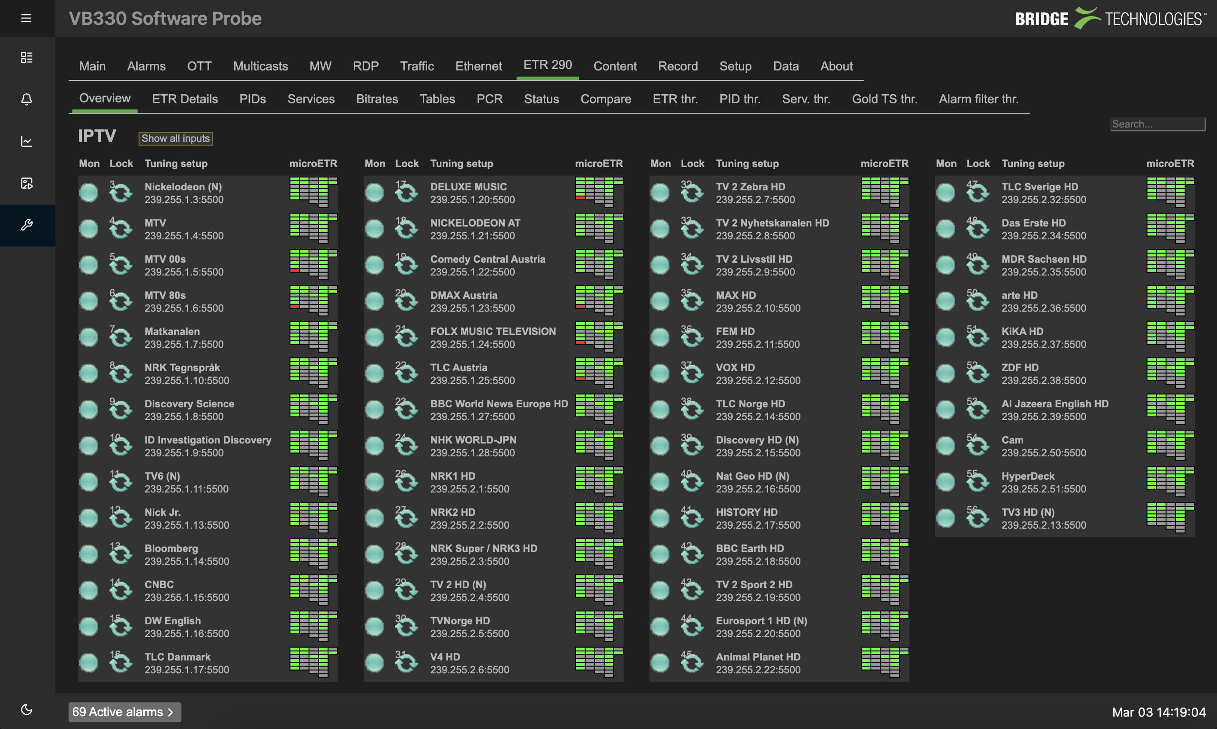
Task: Open the Compare subtab
Action: pyautogui.click(x=606, y=99)
